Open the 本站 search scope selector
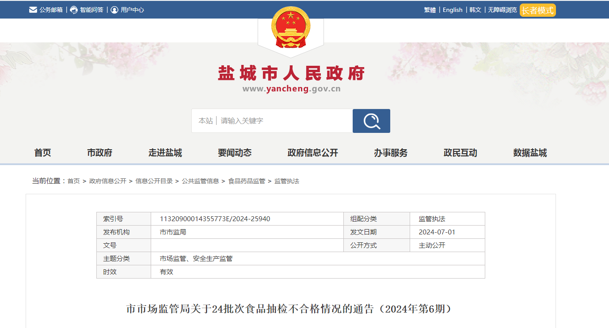Viewport: 609px width, 328px height. [x=206, y=121]
